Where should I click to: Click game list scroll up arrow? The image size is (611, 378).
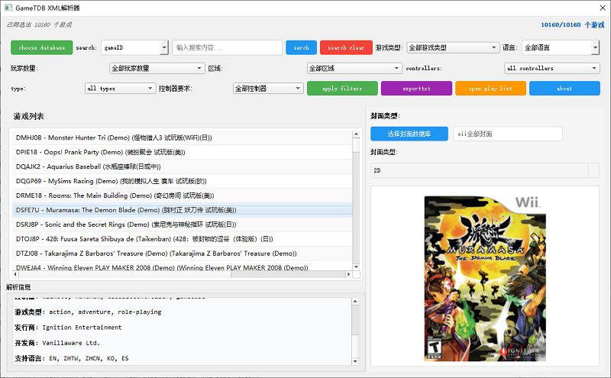[x=356, y=134]
